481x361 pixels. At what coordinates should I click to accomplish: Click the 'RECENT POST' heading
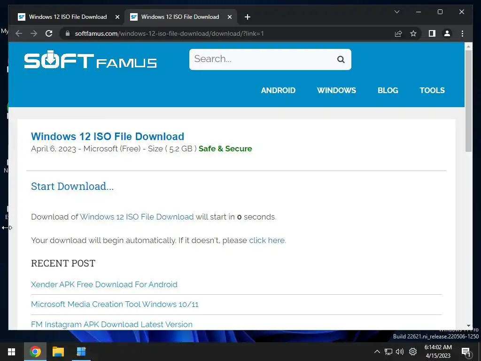(x=63, y=263)
